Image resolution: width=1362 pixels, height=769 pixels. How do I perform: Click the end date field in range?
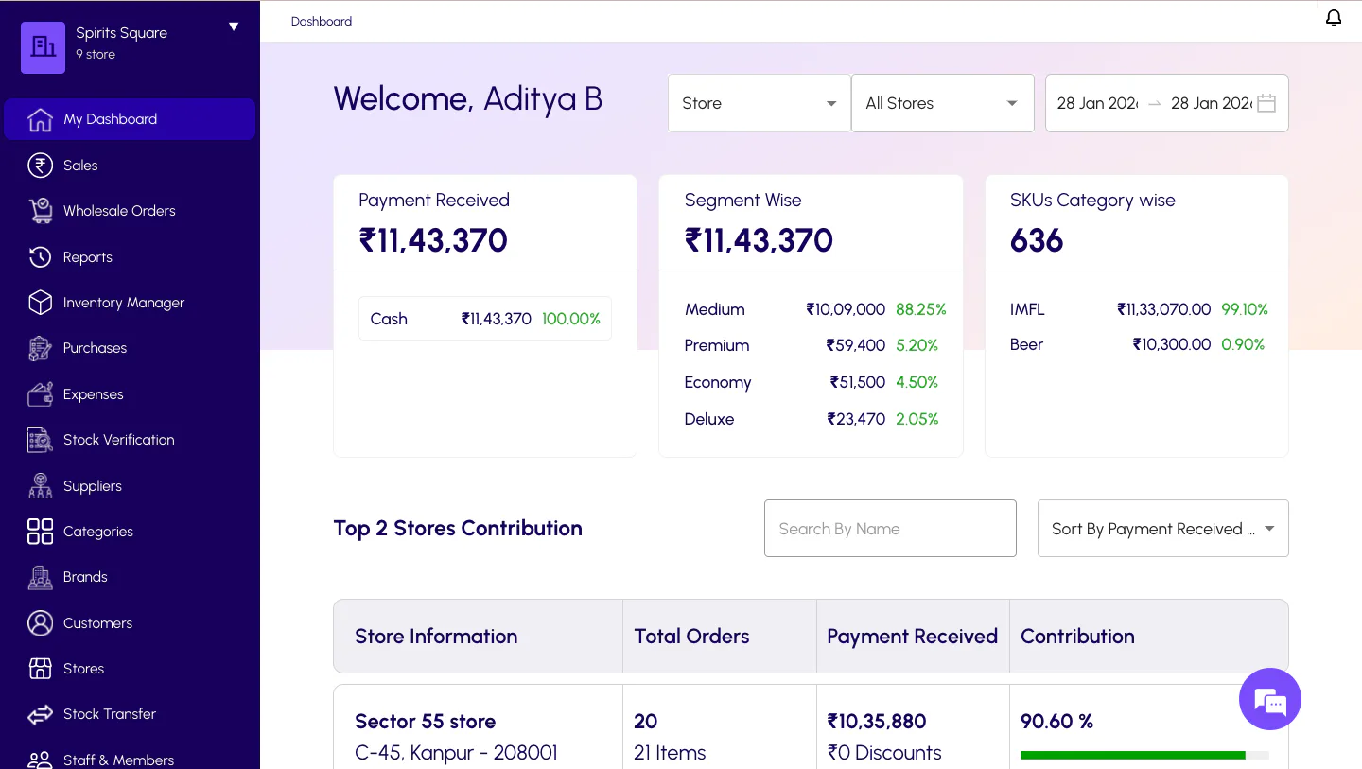click(x=1212, y=103)
